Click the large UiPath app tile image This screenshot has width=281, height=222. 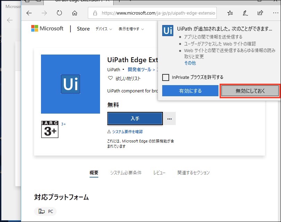(71, 84)
